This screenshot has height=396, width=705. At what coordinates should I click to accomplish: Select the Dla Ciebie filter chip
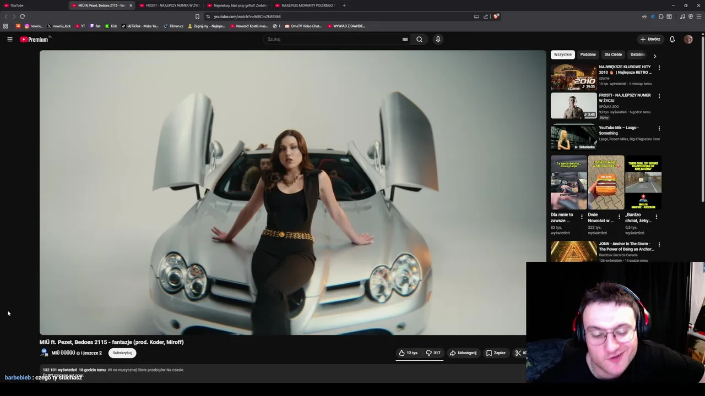pyautogui.click(x=613, y=54)
